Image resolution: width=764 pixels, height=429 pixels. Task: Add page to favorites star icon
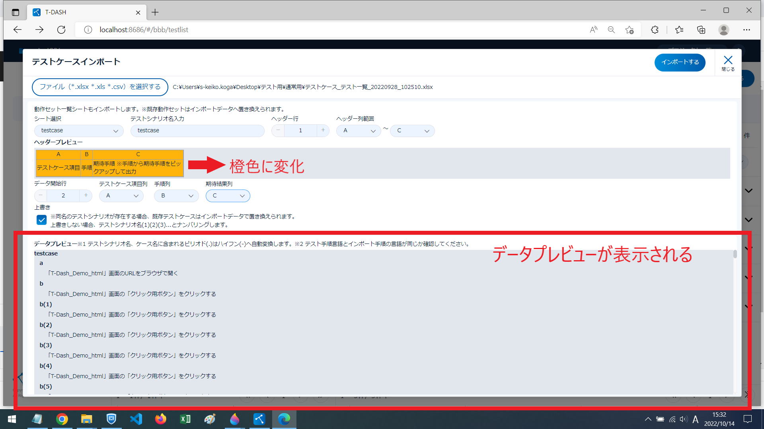[x=629, y=30]
